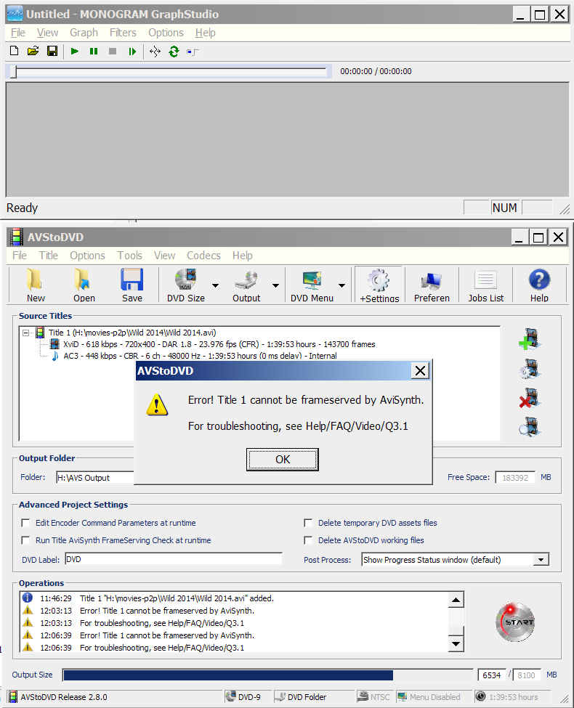Expand the Output dropdown arrow

coord(275,285)
